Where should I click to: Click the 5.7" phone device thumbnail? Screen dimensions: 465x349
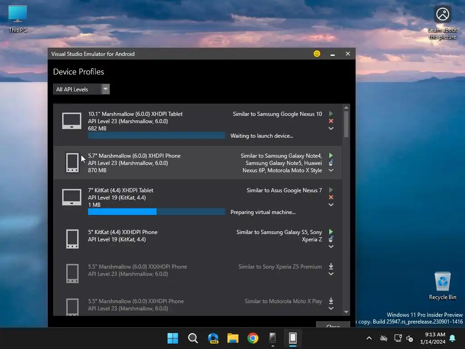pyautogui.click(x=72, y=163)
